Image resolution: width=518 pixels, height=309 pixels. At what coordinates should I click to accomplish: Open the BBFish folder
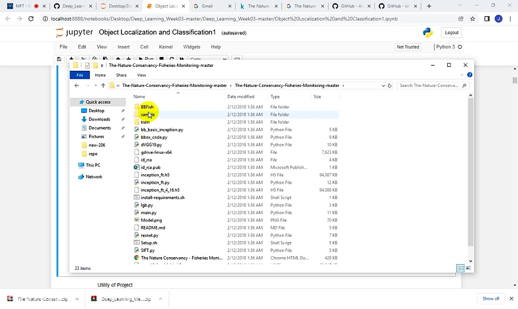[x=147, y=107]
